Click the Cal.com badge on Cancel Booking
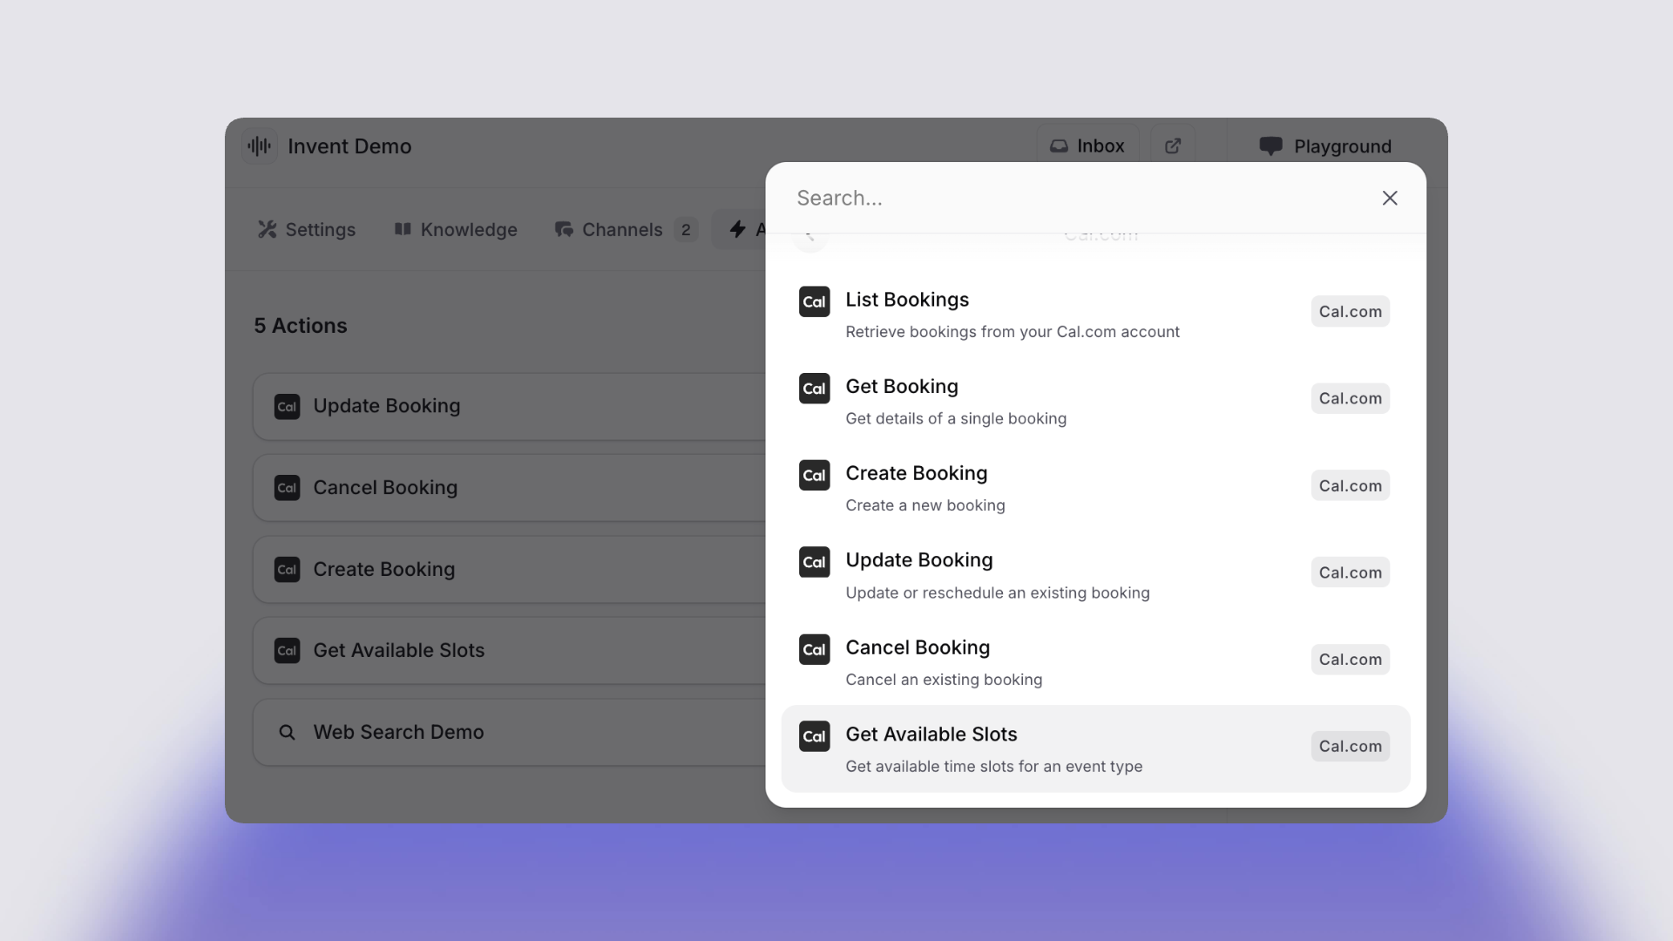 coord(1350,660)
